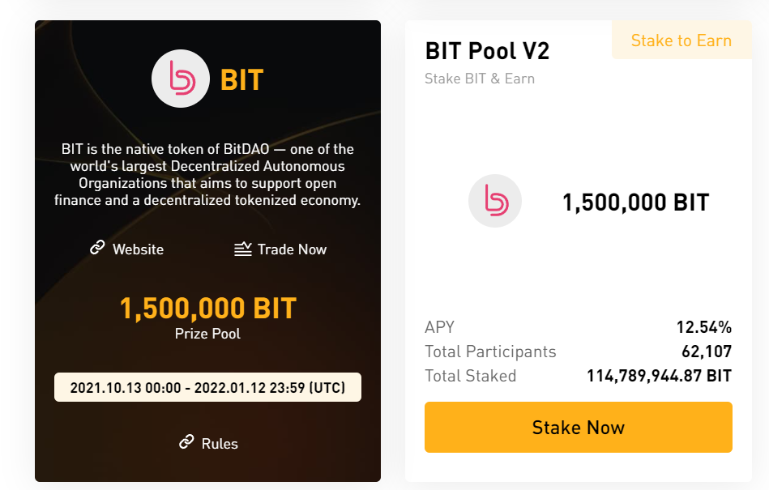The image size is (769, 490).
Task: Click the 1,500,000 BIT amount in pool card
Action: point(635,202)
